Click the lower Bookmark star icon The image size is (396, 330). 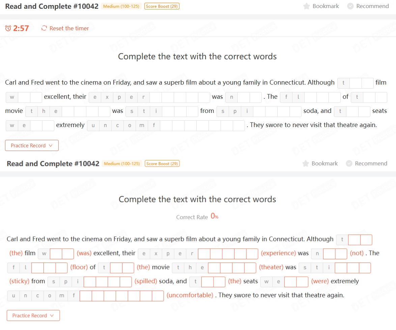[x=306, y=163]
